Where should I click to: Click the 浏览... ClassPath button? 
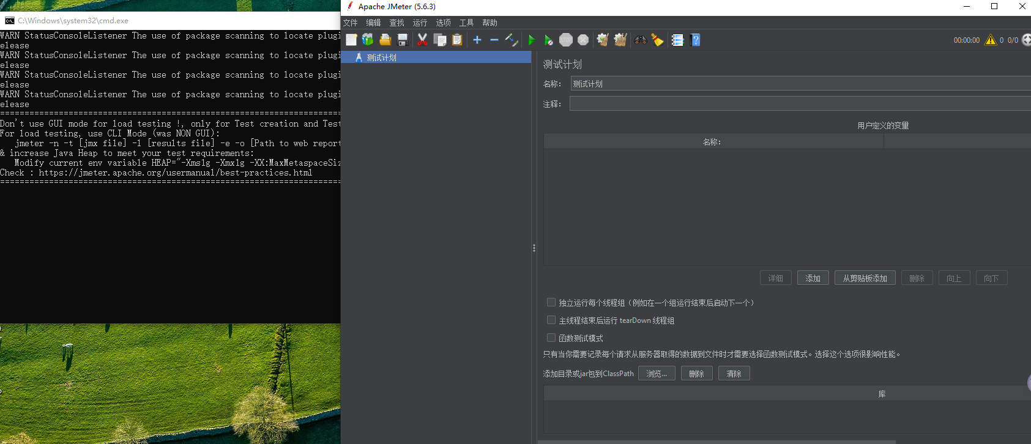coord(657,374)
